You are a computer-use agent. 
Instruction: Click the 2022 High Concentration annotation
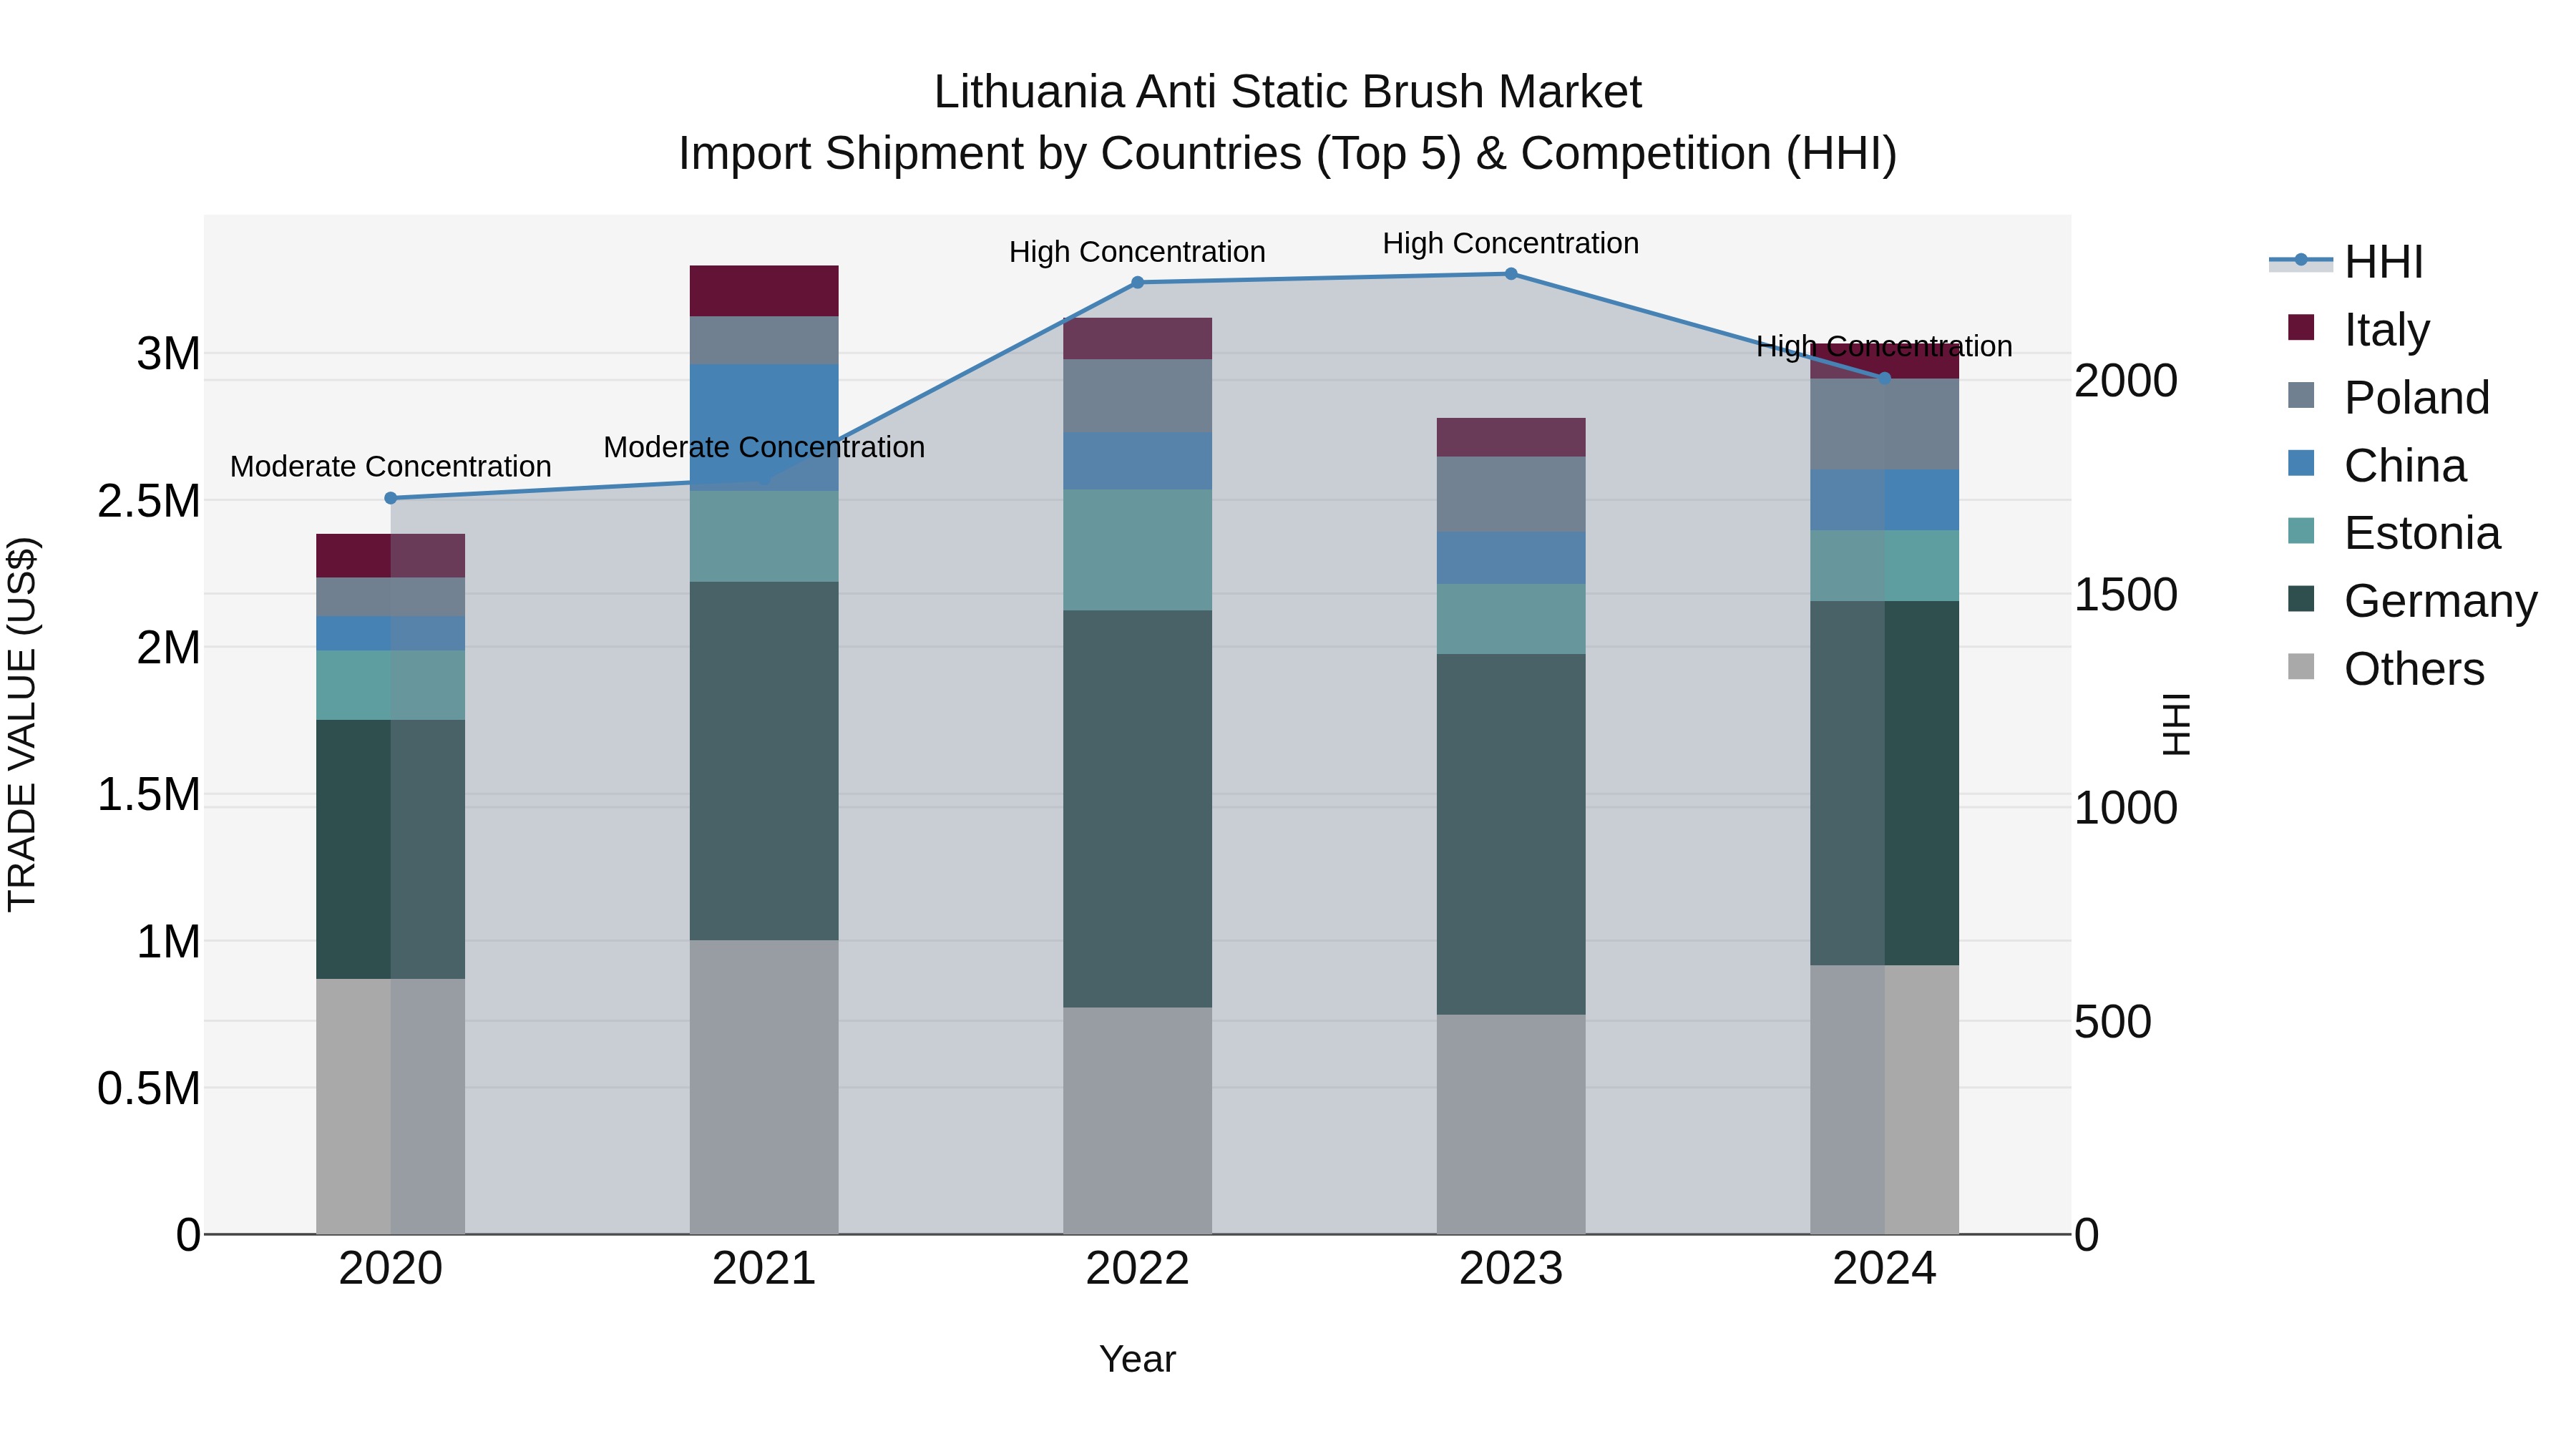click(1137, 252)
